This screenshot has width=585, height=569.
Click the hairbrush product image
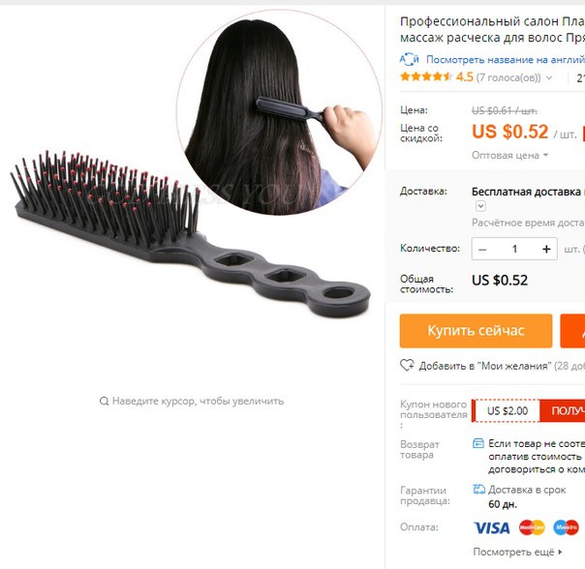click(190, 235)
